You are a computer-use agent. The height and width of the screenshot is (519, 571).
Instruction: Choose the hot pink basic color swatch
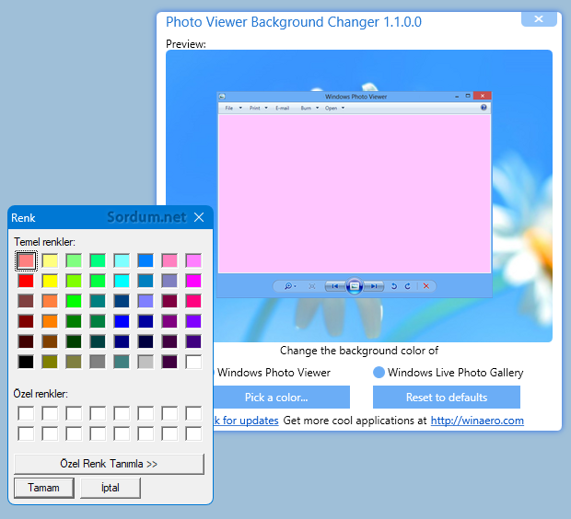coord(193,301)
